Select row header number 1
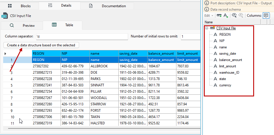274x135 pixels. [18, 60]
